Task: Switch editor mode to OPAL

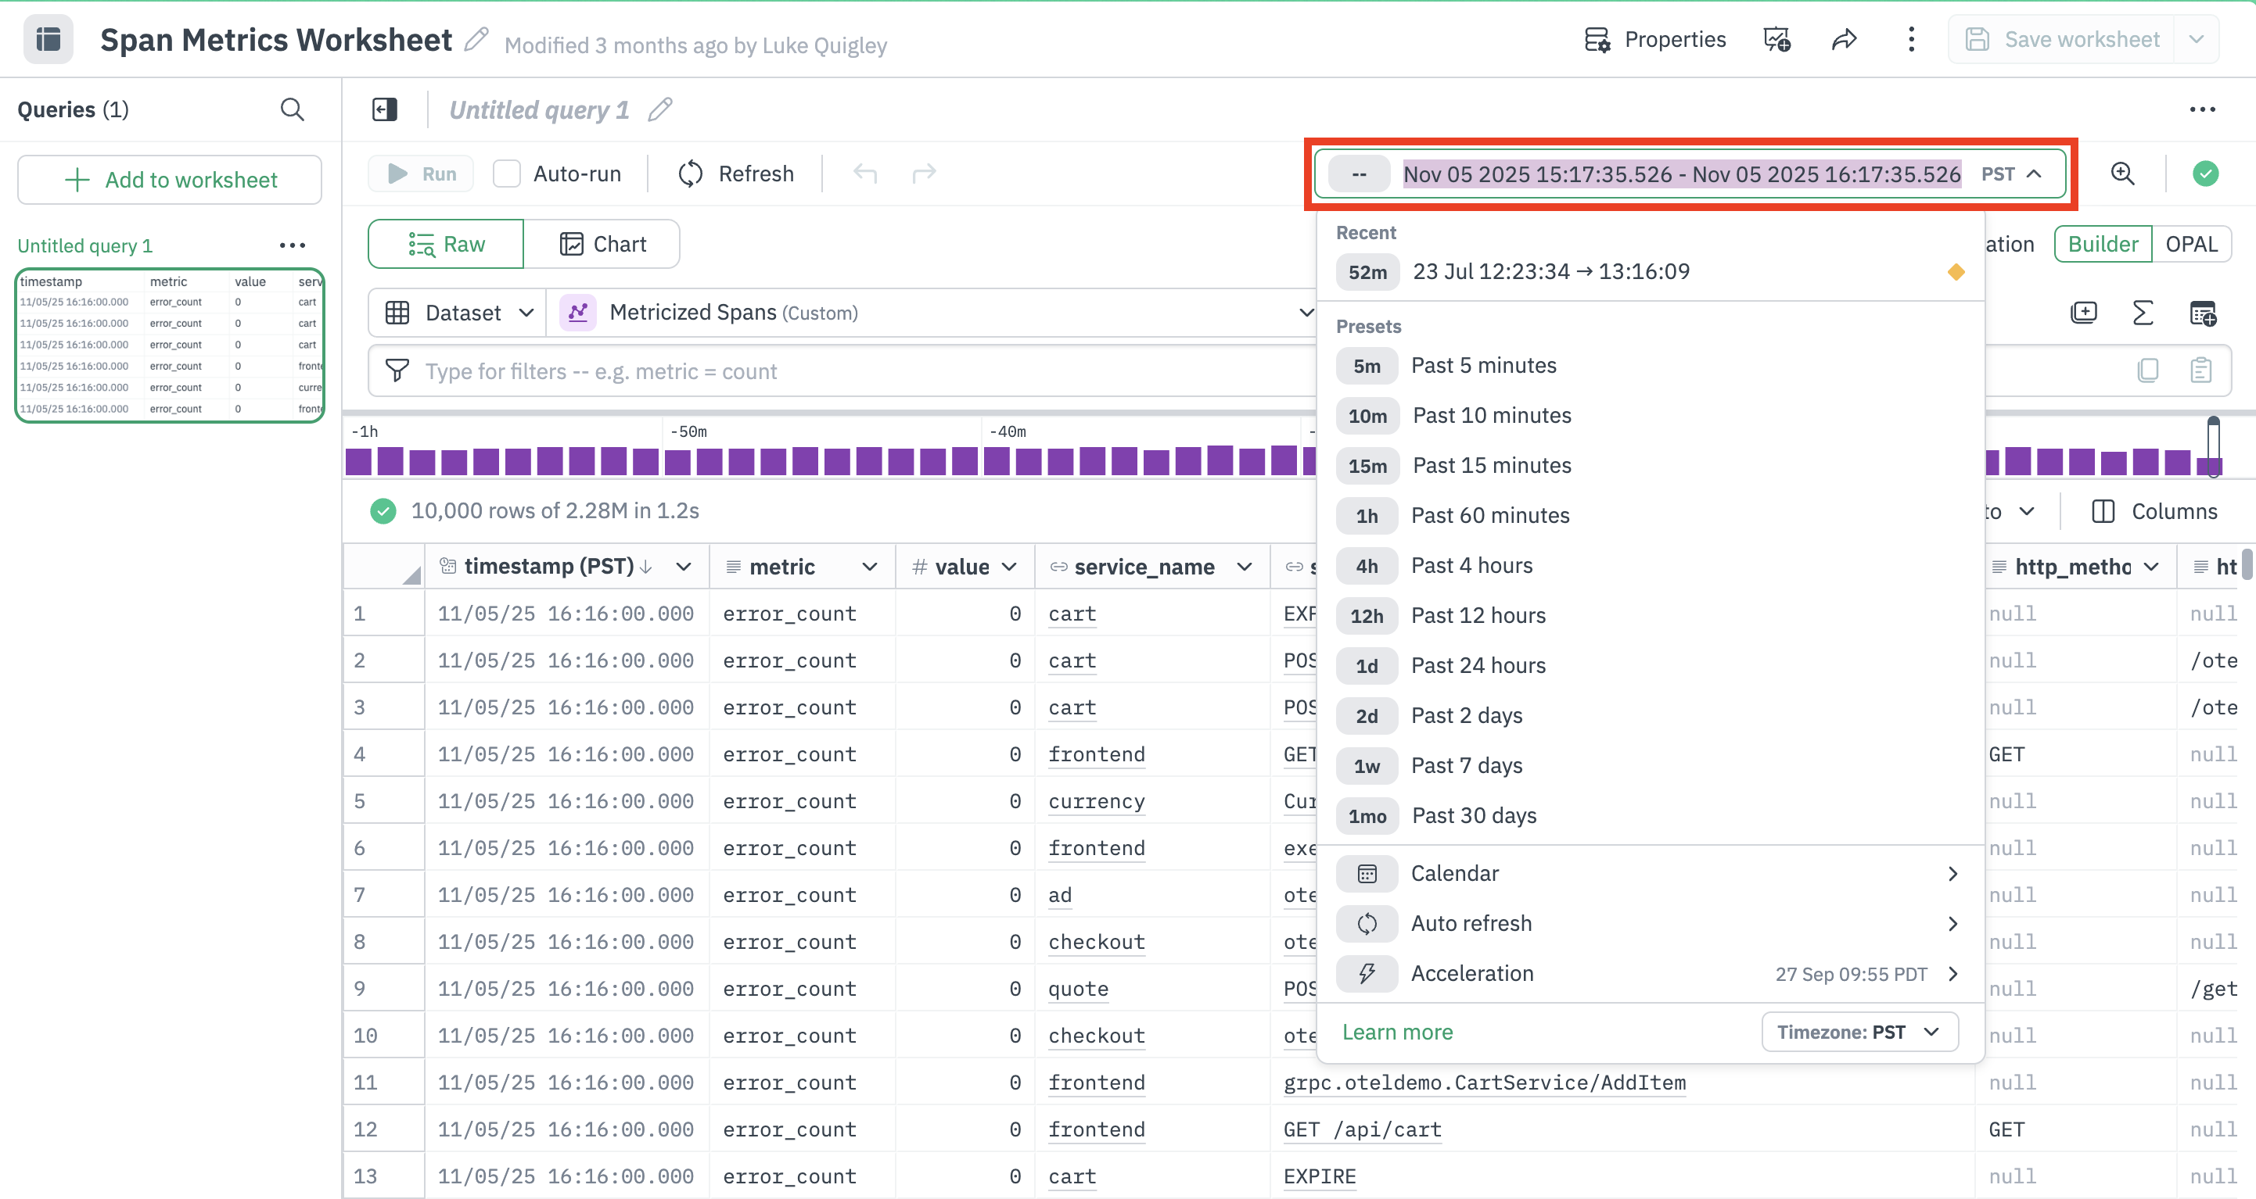Action: click(2191, 244)
